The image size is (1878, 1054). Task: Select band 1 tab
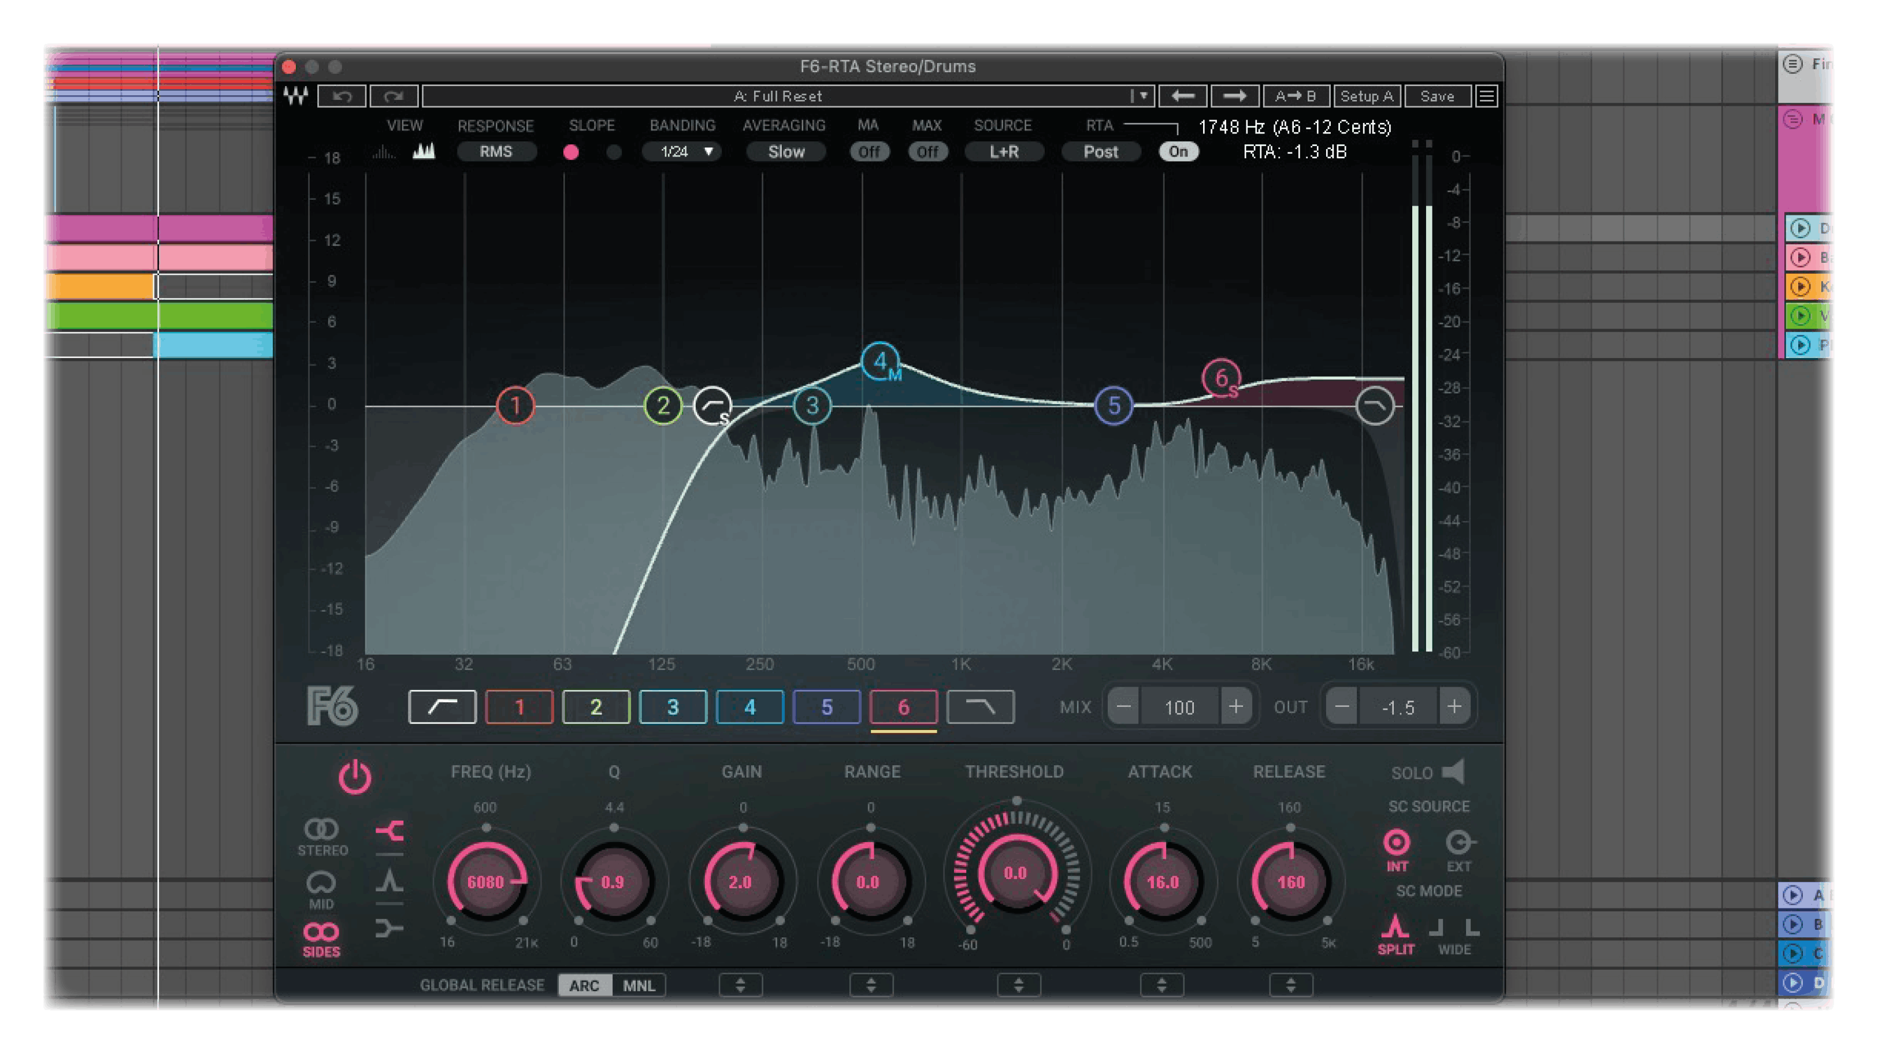(x=520, y=706)
